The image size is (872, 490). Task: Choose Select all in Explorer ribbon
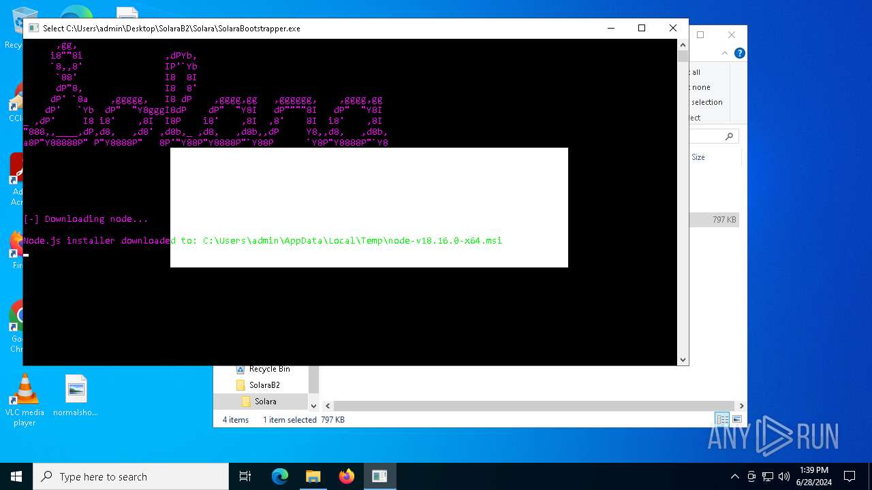click(695, 72)
